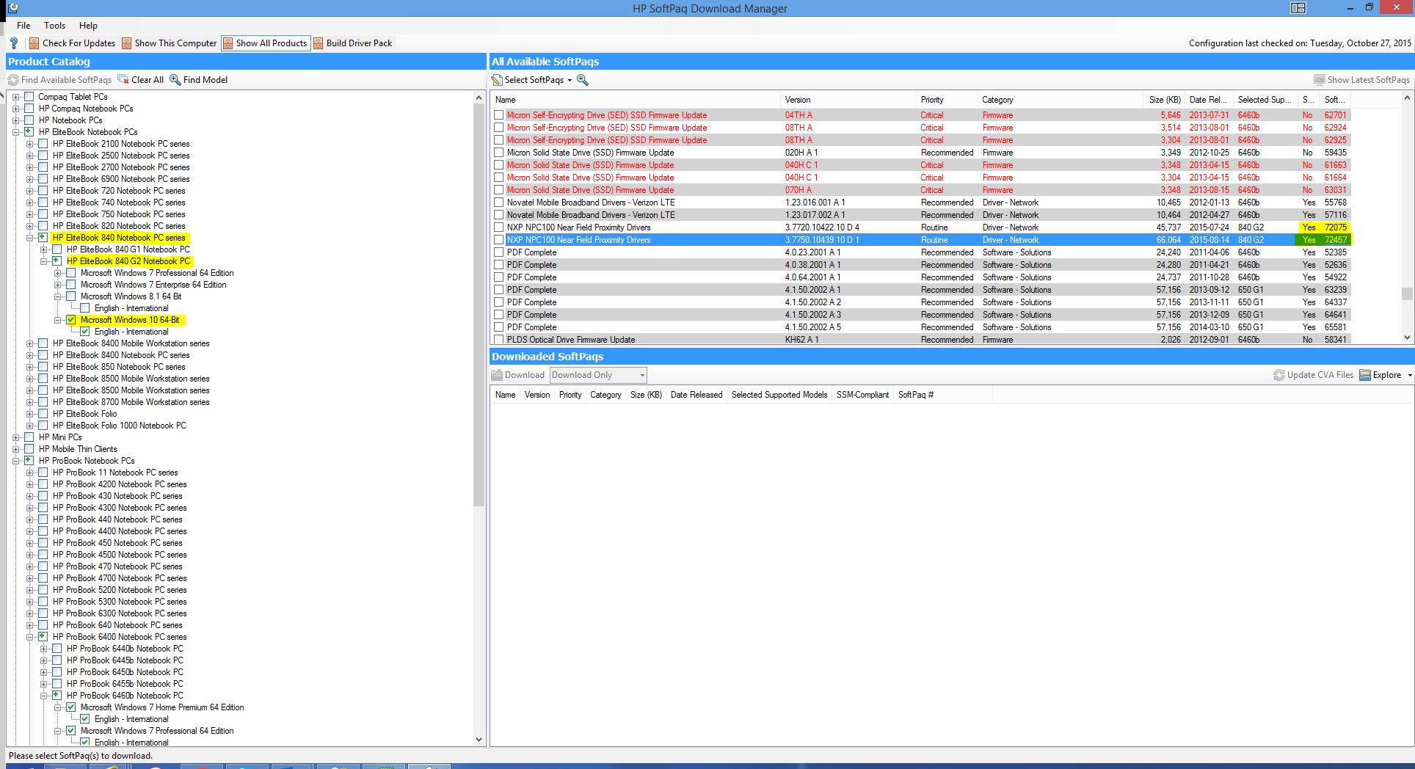Screen dimensions: 1415x769
Task: Click the Check For Updates label
Action: click(79, 43)
